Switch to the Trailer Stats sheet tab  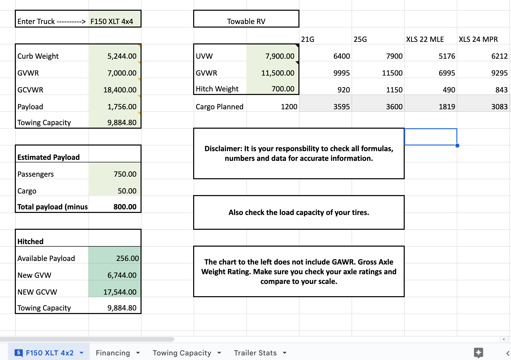click(255, 353)
